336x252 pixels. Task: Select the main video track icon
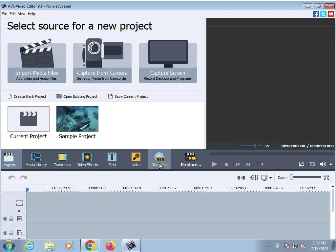pos(19,203)
